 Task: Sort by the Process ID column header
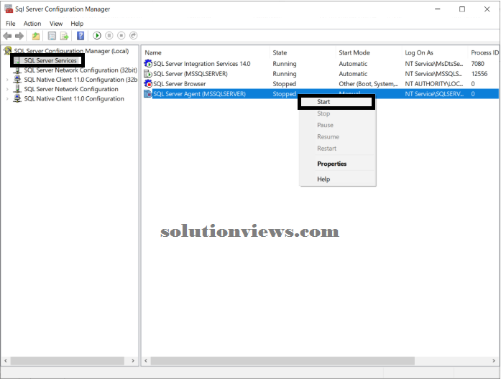(484, 52)
